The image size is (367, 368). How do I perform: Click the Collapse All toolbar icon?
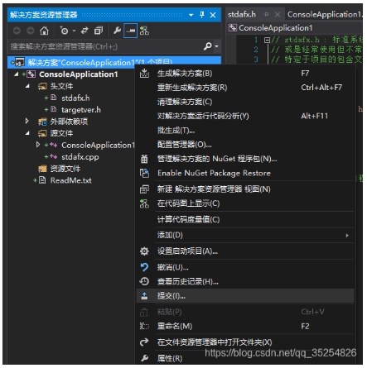coord(99,31)
